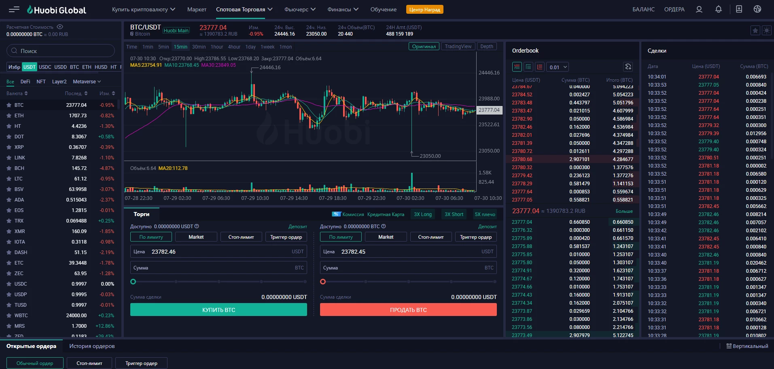Open the user account profile icon

point(699,9)
